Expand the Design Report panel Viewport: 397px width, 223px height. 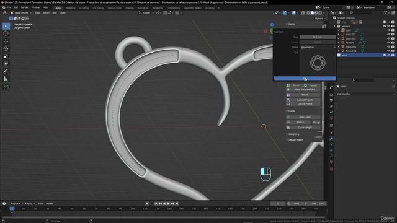(296, 140)
